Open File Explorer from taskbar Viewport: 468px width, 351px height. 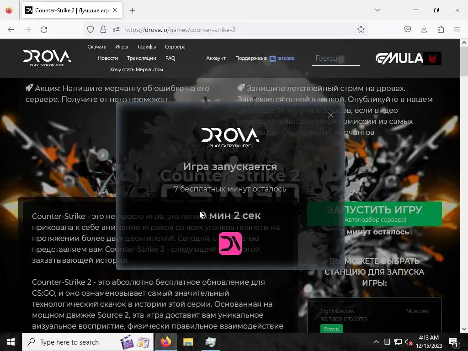pyautogui.click(x=188, y=342)
